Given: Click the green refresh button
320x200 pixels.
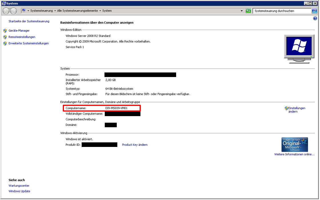Looking at the screenshot, I should click(x=248, y=11).
